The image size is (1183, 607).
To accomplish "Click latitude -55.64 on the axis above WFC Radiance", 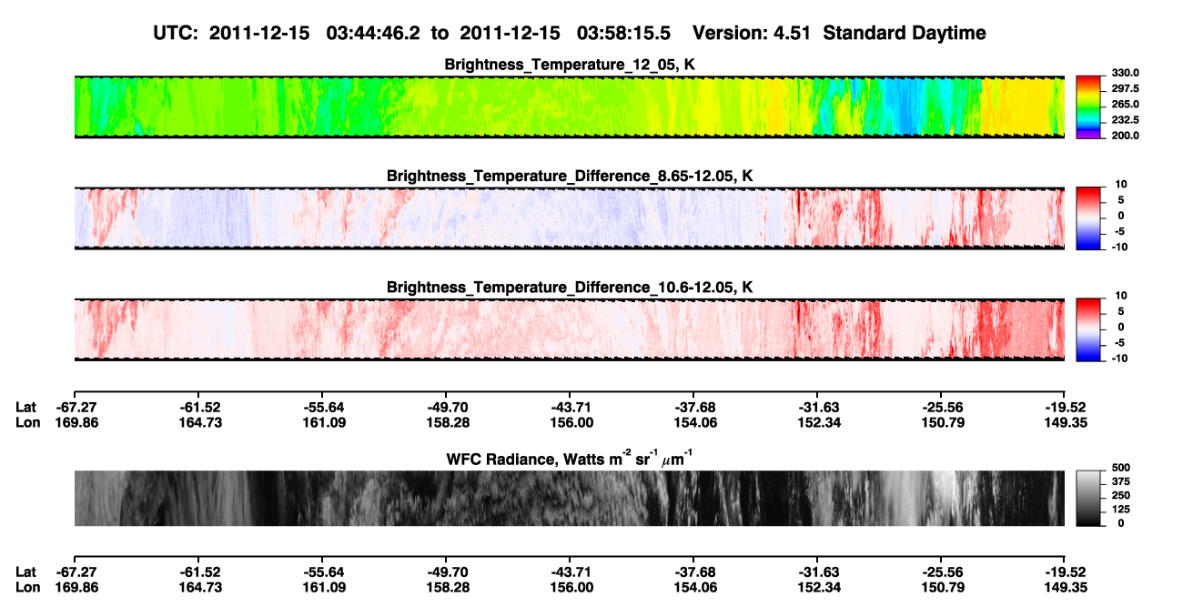I will [324, 408].
